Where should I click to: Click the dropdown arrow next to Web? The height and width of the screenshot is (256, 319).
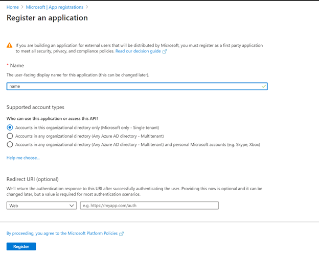click(x=72, y=206)
